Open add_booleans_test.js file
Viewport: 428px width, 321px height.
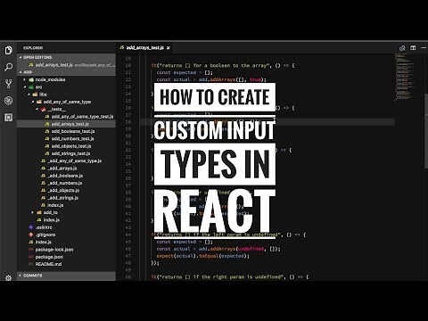tap(66, 131)
